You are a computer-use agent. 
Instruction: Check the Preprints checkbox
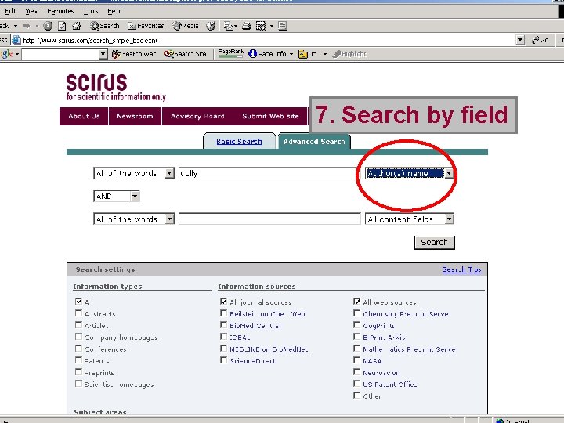coord(79,372)
